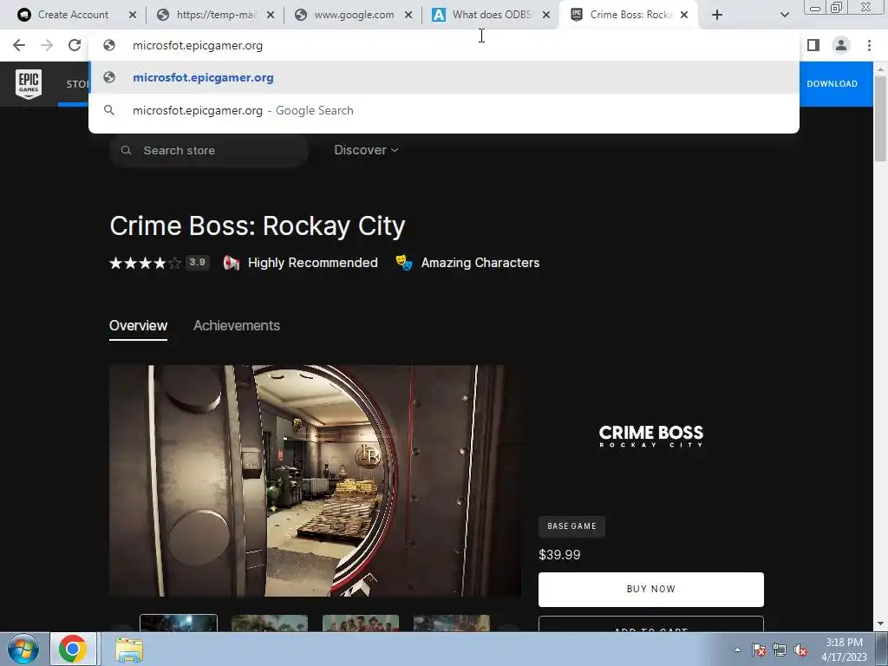Screen dimensions: 888x666
Task: Show hidden system tray icons
Action: 737,650
